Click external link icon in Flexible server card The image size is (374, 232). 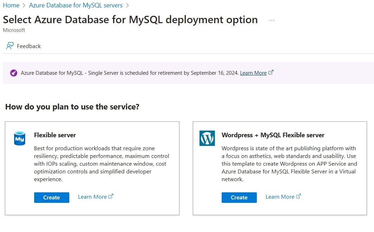(111, 196)
